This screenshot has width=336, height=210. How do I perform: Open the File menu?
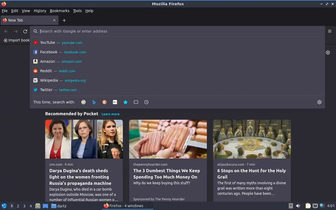tap(5, 11)
